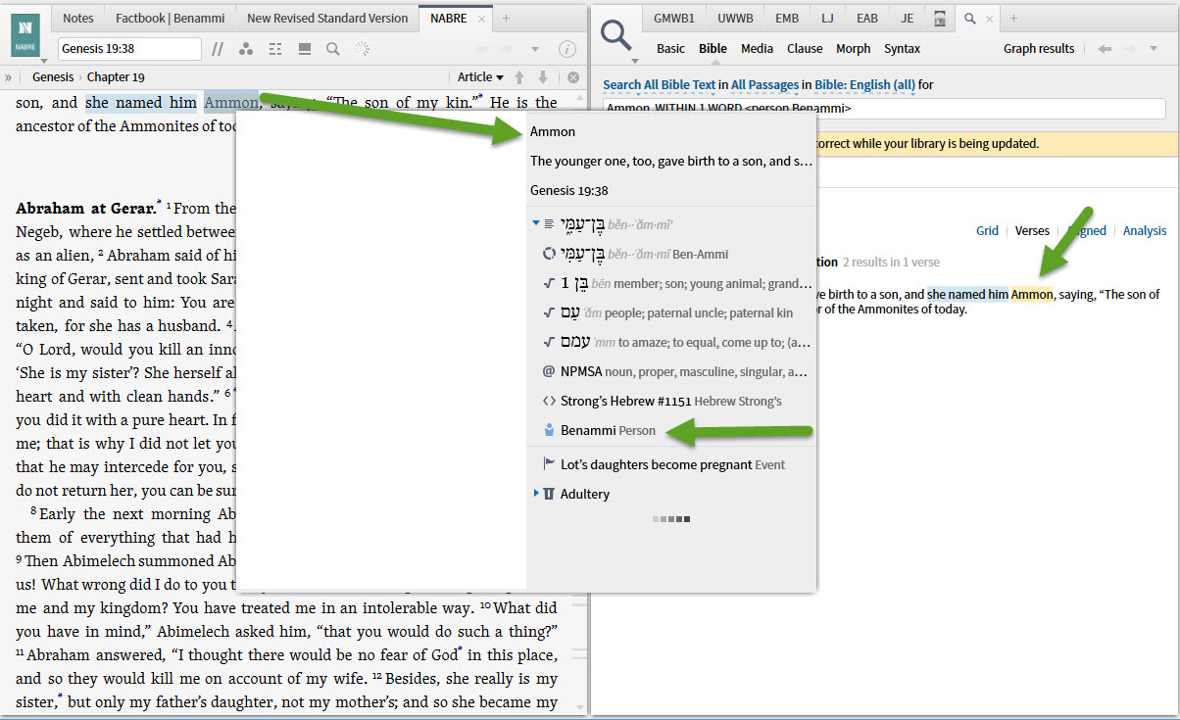Change the Bible: English (all) resource selection
Screen dimensions: 1180x720
pyautogui.click(x=864, y=85)
